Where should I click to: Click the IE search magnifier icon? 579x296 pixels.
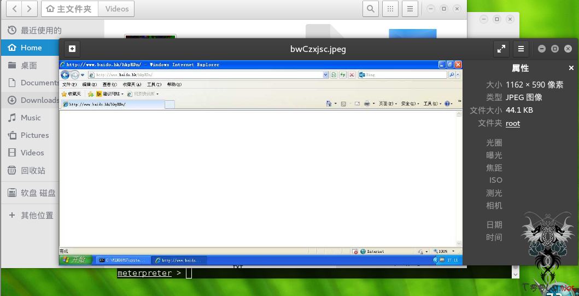(452, 75)
